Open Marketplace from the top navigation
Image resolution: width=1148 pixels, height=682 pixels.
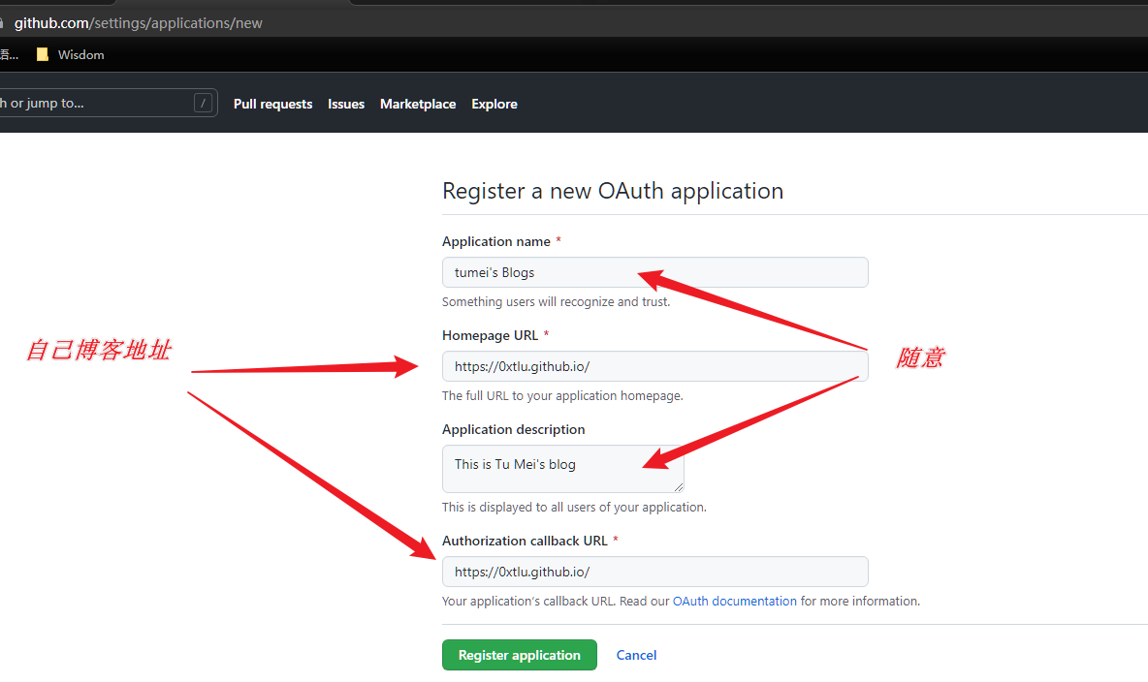tap(418, 105)
